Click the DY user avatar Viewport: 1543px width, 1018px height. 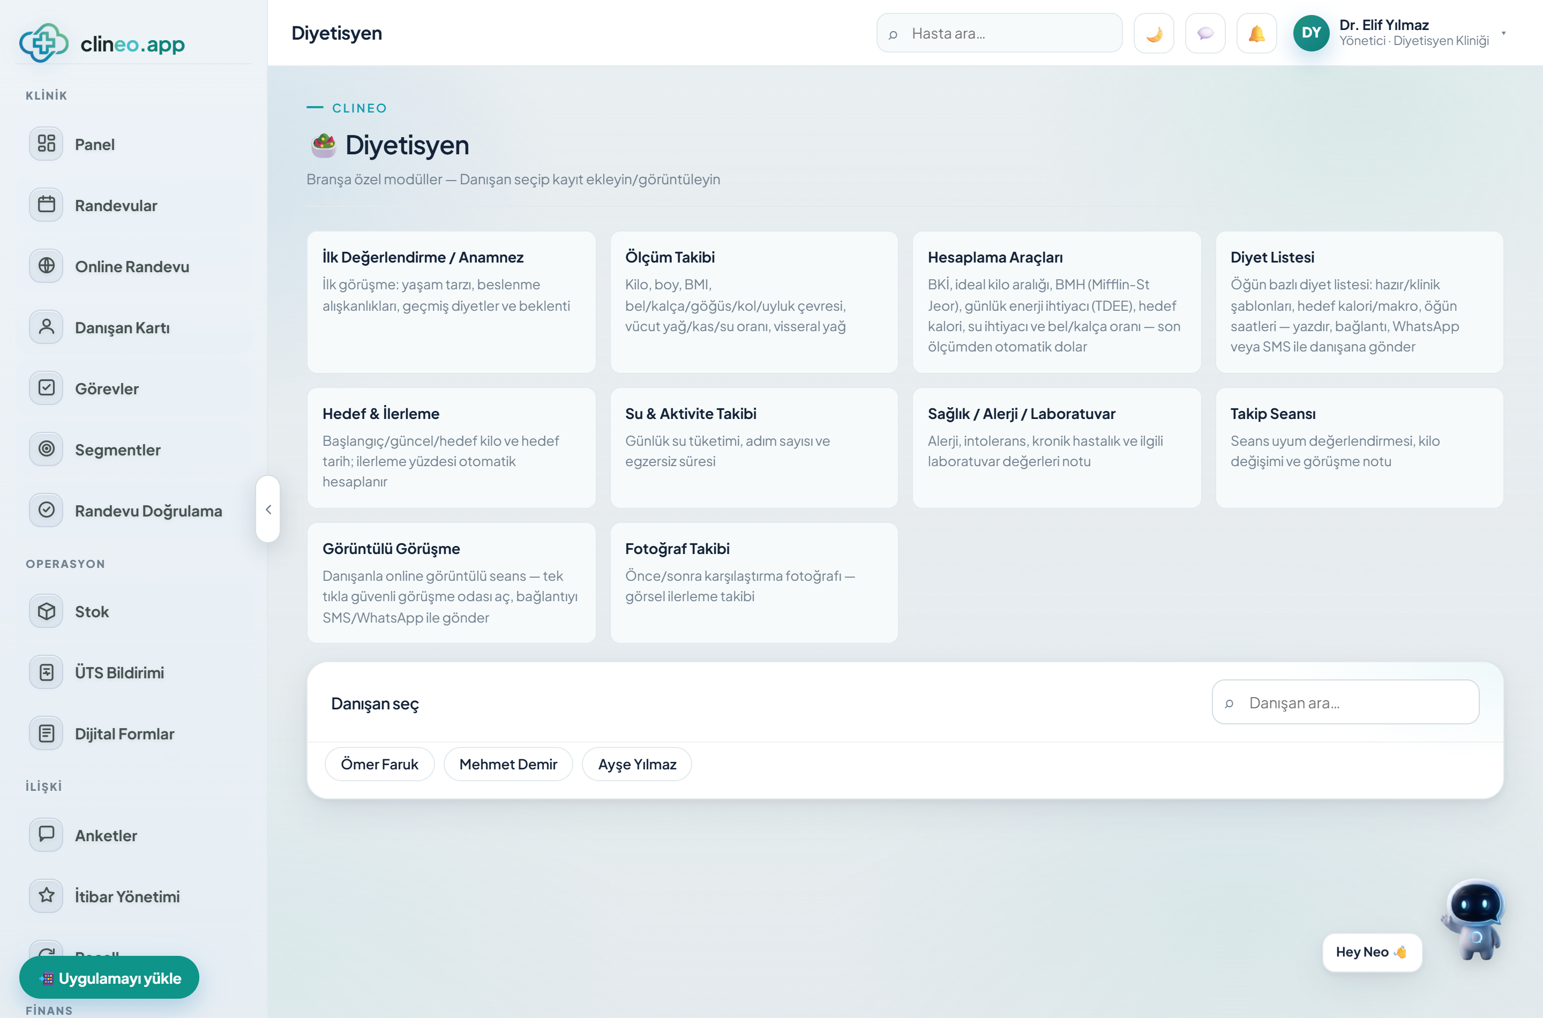tap(1310, 33)
